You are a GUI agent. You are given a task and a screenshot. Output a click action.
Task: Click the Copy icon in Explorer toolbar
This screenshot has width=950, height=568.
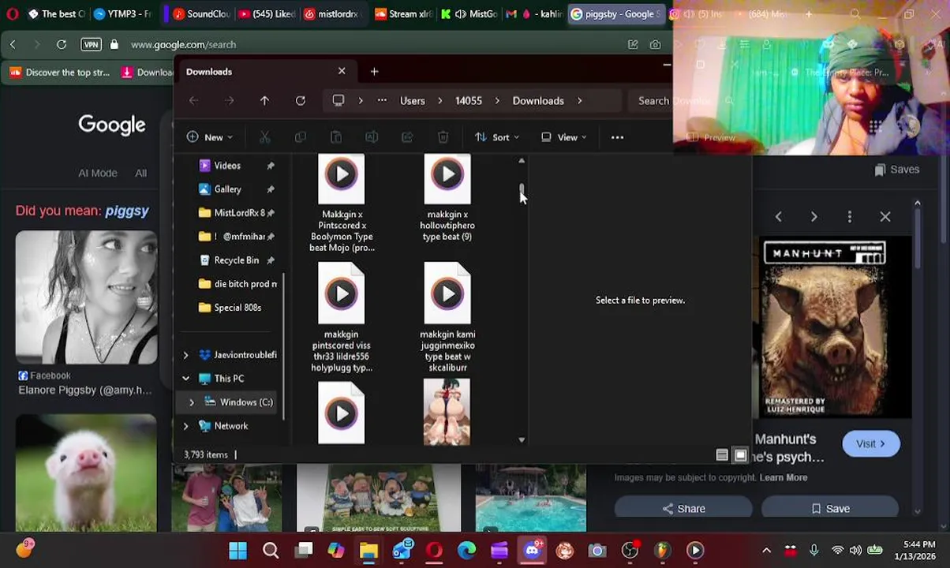click(x=301, y=137)
